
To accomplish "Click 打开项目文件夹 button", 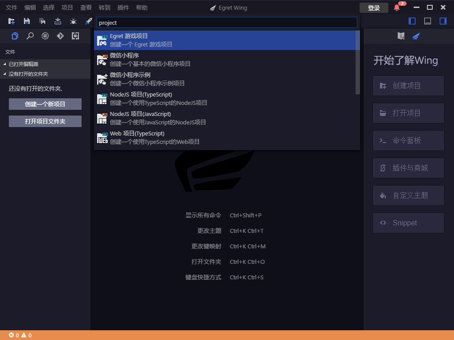I will pos(45,121).
